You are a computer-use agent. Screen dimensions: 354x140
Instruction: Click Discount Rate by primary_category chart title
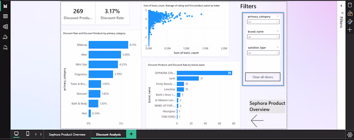coord(94,33)
